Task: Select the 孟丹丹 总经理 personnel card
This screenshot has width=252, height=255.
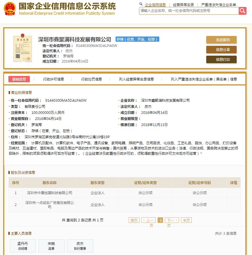Action: tap(23, 246)
